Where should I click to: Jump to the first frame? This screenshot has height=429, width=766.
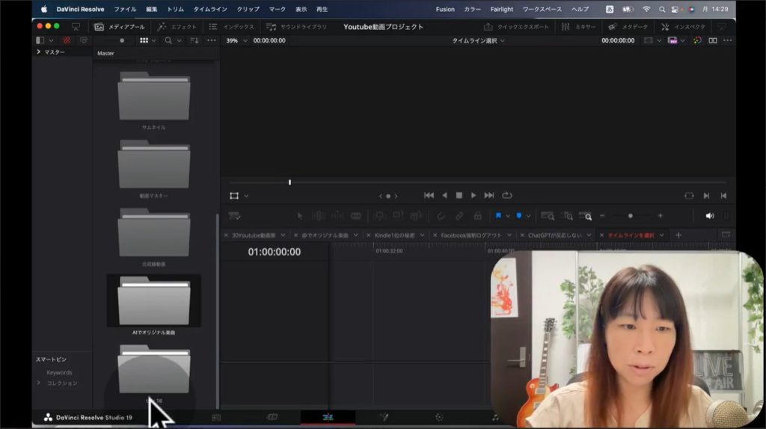pos(429,195)
